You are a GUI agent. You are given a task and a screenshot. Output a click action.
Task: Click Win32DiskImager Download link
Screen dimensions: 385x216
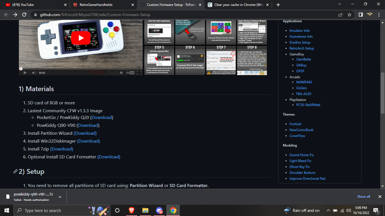pos(88,141)
